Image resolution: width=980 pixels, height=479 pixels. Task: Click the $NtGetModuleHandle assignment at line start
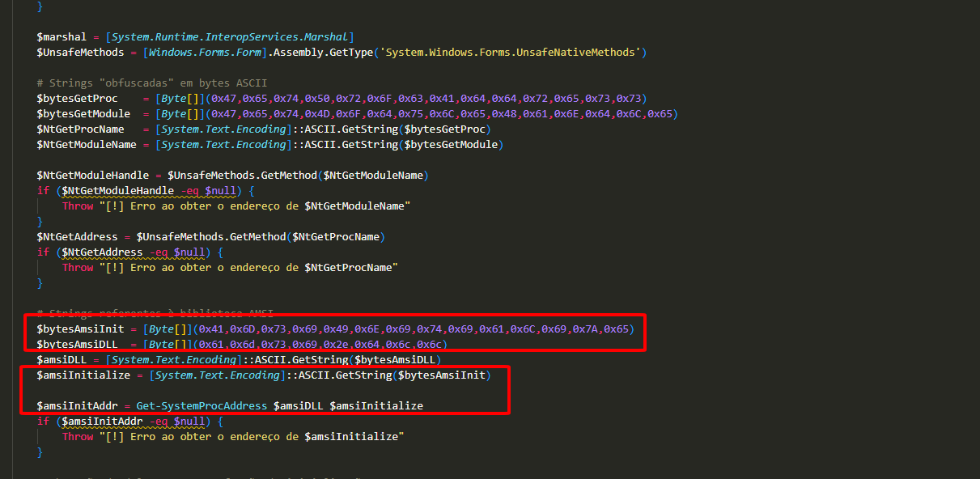click(93, 176)
